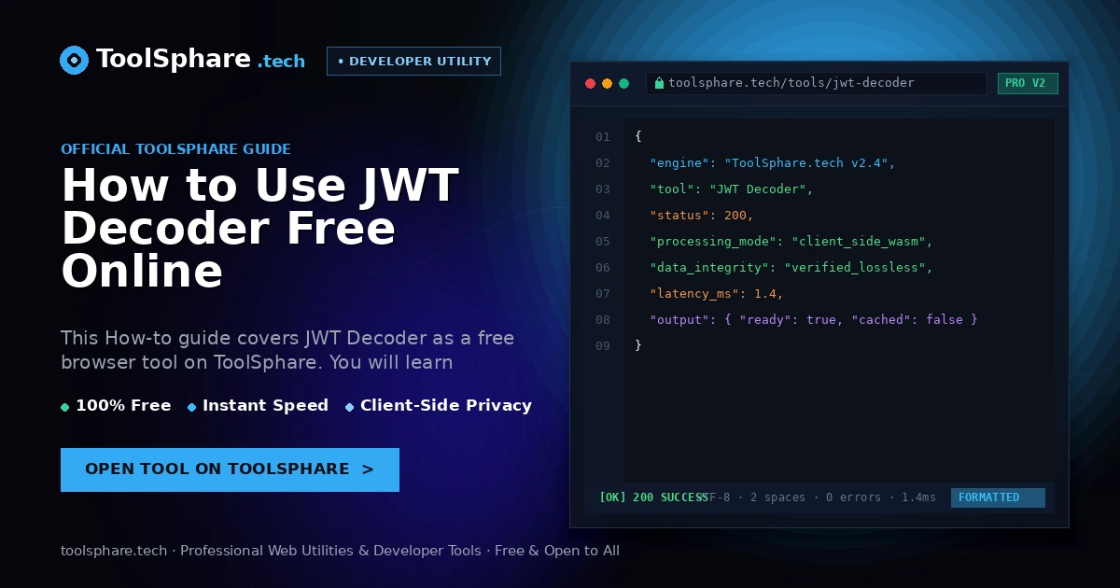This screenshot has width=1120, height=588.
Task: Click the Instant Speed feature label
Action: (265, 406)
